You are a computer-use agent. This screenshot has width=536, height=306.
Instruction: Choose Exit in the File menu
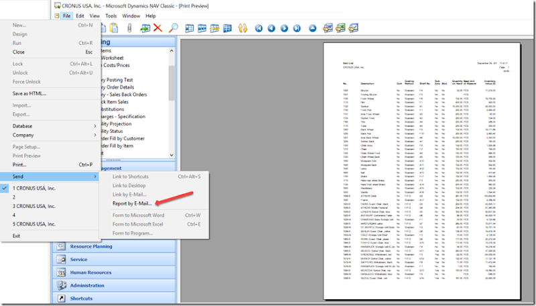(50, 236)
